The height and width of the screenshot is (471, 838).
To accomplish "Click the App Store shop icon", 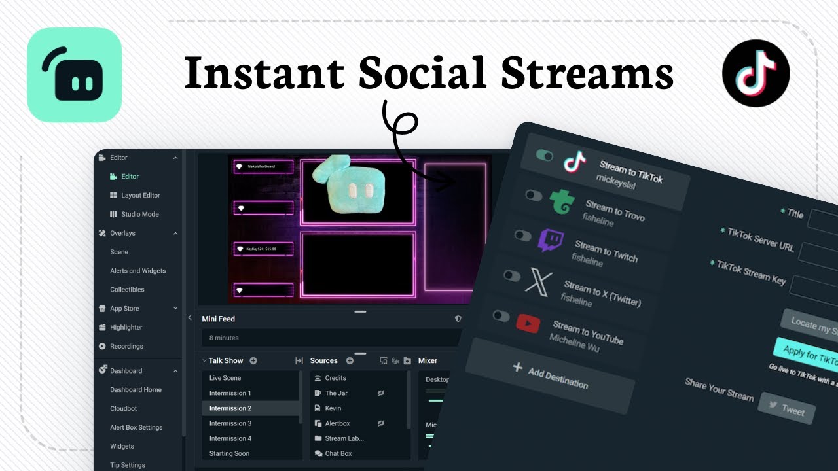I will (x=102, y=308).
